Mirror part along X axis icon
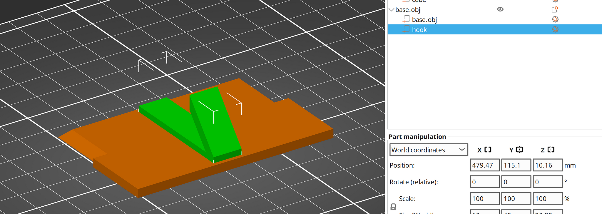This screenshot has height=214, width=602. (488, 150)
